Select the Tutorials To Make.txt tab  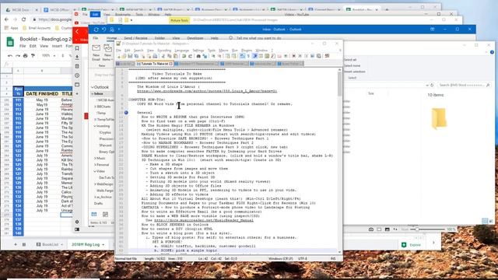pyautogui.click(x=154, y=64)
